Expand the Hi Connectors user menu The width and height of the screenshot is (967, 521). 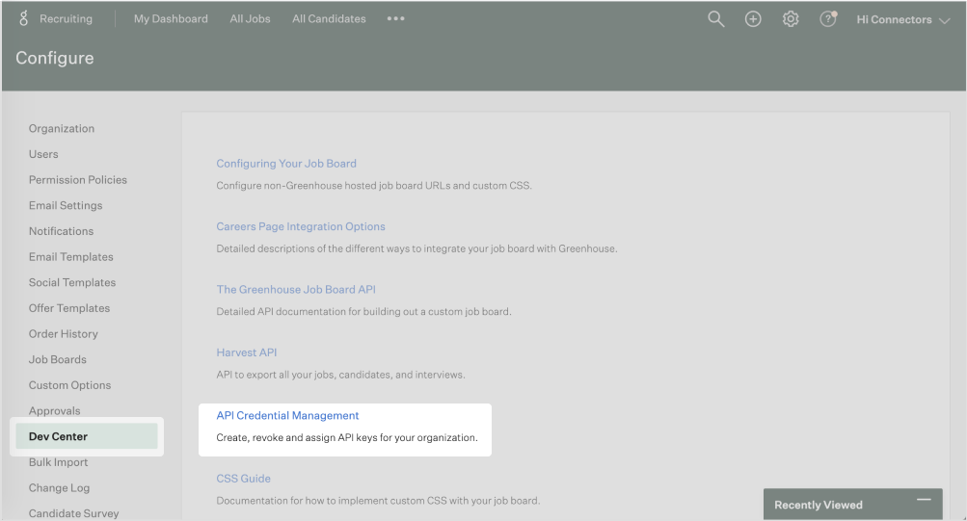click(902, 19)
